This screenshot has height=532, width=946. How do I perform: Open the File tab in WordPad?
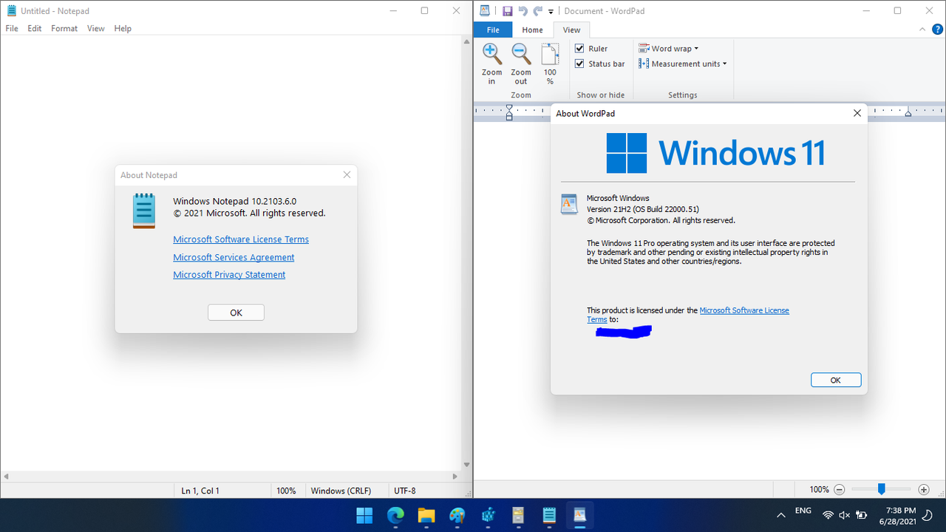(x=493, y=30)
